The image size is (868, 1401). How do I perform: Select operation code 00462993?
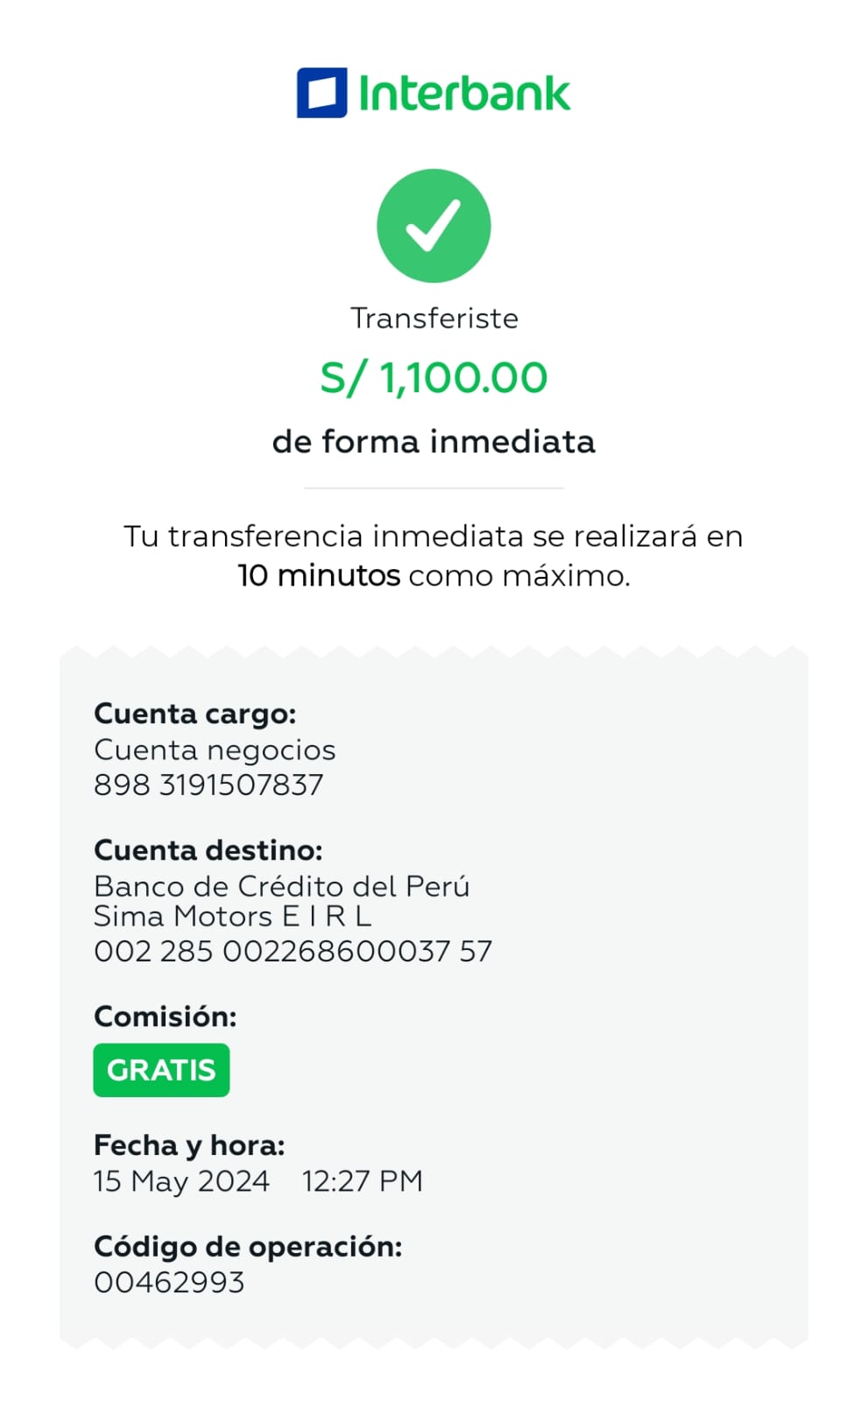tap(169, 1283)
